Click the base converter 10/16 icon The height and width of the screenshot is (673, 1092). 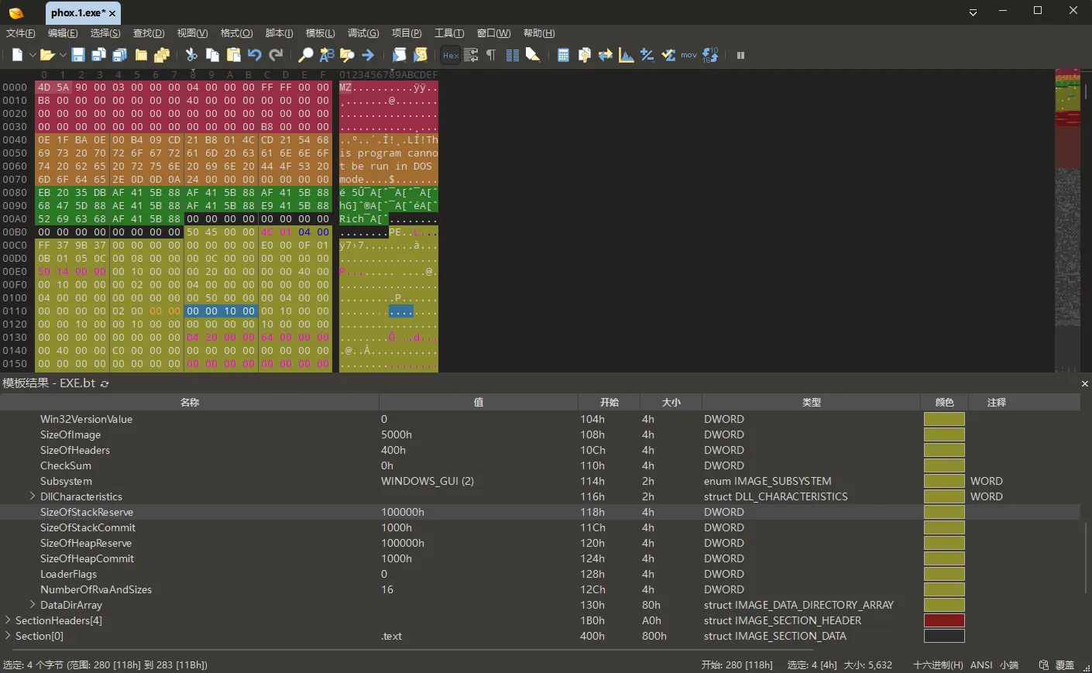[x=710, y=55]
